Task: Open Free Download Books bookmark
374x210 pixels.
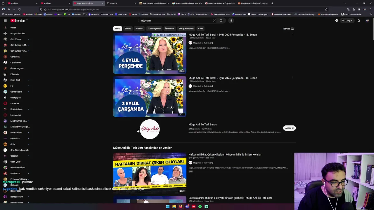Action: pyautogui.click(x=221, y=14)
